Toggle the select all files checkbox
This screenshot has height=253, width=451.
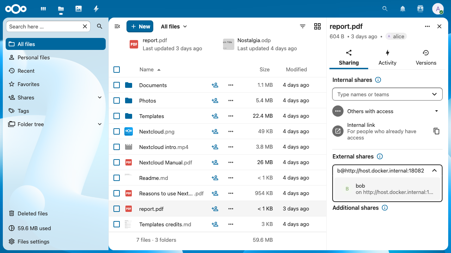point(117,70)
